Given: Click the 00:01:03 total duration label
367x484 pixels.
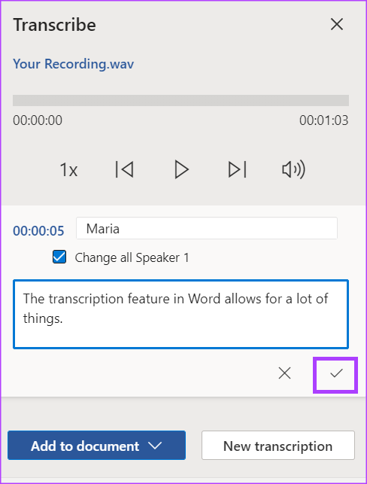Looking at the screenshot, I should (x=324, y=120).
